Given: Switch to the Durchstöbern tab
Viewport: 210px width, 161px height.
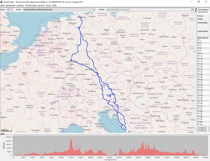Looking at the screenshot, I should tap(203, 10).
